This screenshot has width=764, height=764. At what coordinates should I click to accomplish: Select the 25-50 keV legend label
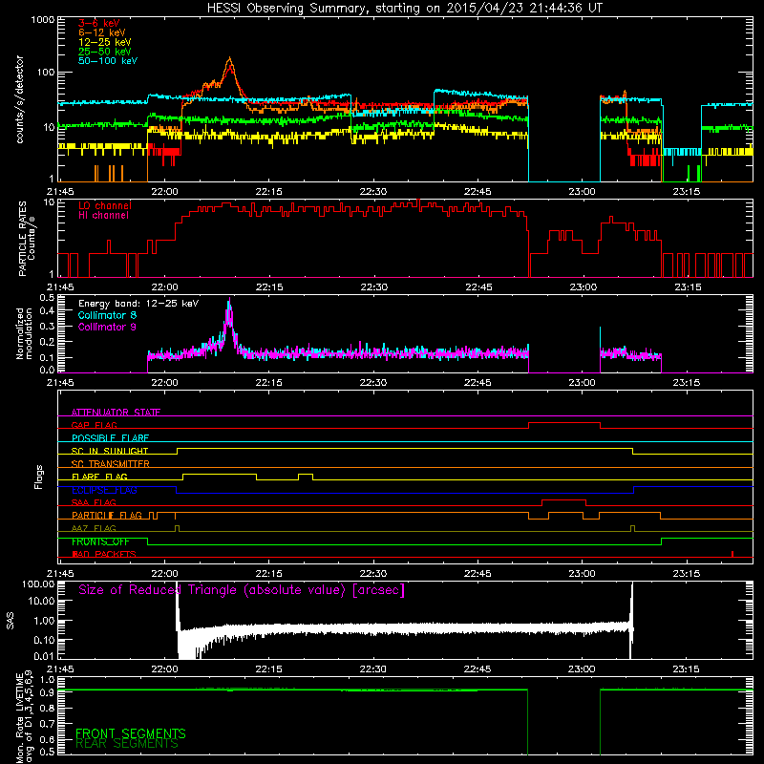coord(105,52)
